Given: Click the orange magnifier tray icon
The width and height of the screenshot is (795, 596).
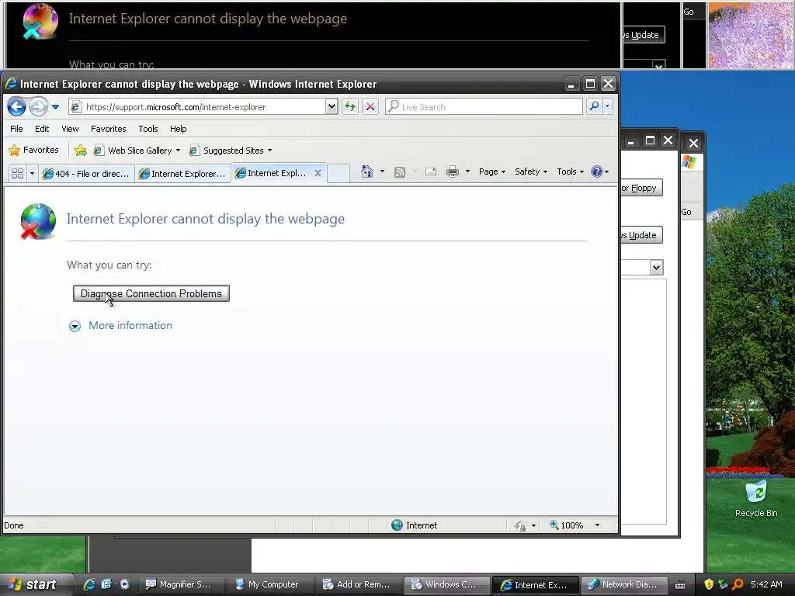Looking at the screenshot, I should 738,584.
